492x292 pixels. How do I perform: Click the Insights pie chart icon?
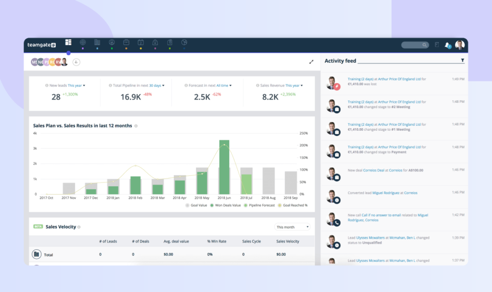184,42
